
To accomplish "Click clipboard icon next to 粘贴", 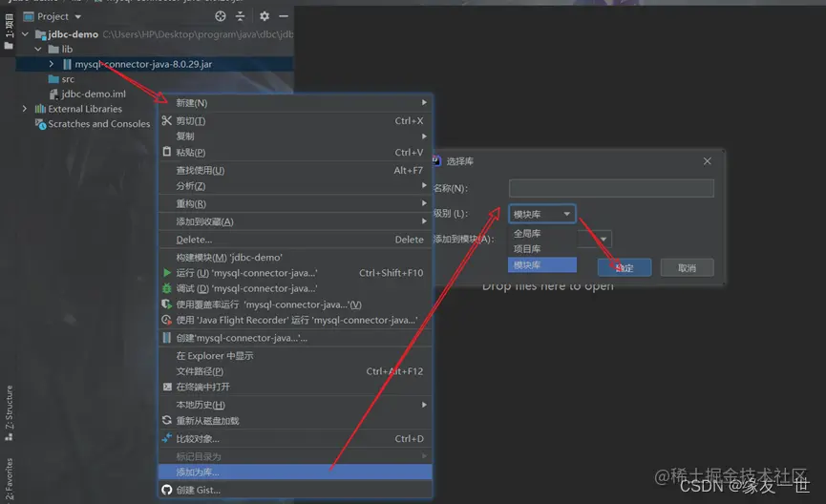I will tap(166, 152).
